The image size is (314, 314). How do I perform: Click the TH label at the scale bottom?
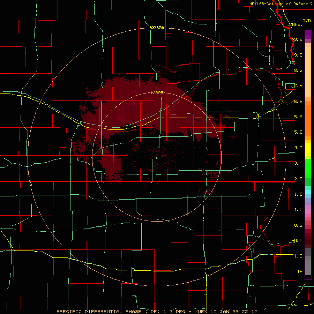click(x=300, y=272)
